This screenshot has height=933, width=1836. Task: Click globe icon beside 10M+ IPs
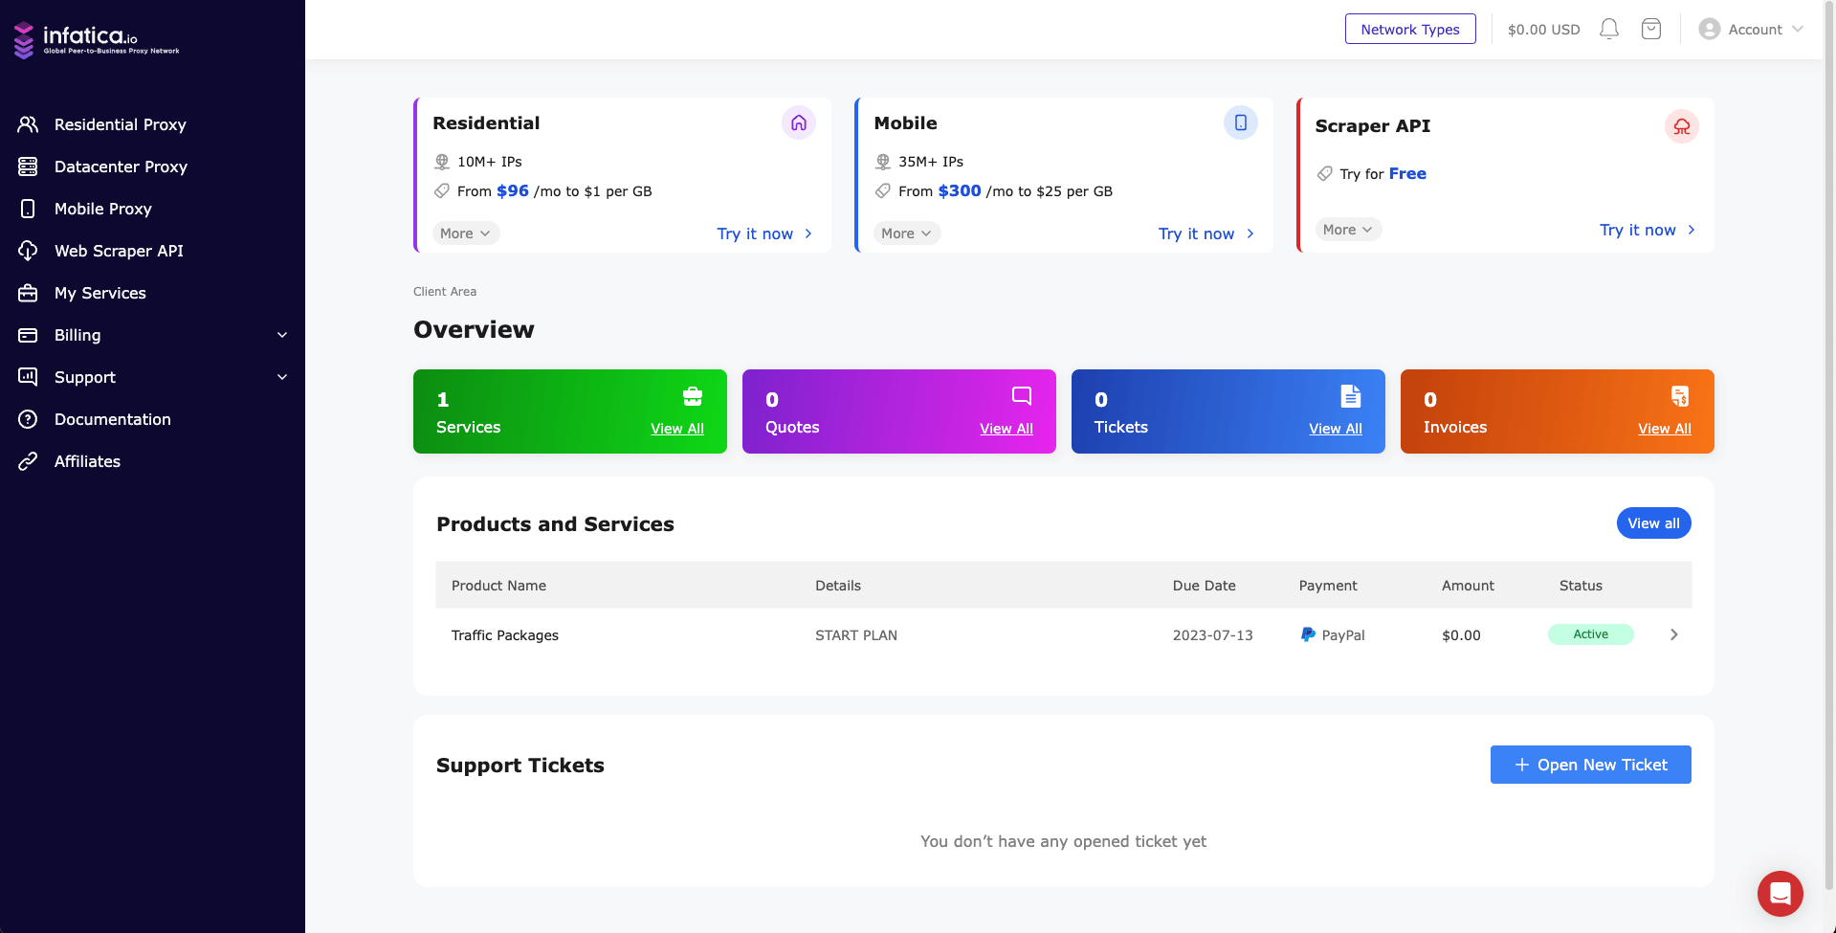442,162
